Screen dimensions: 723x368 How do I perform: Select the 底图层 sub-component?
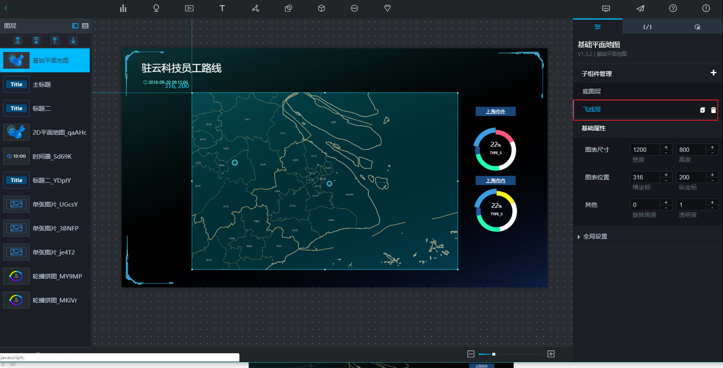[592, 92]
